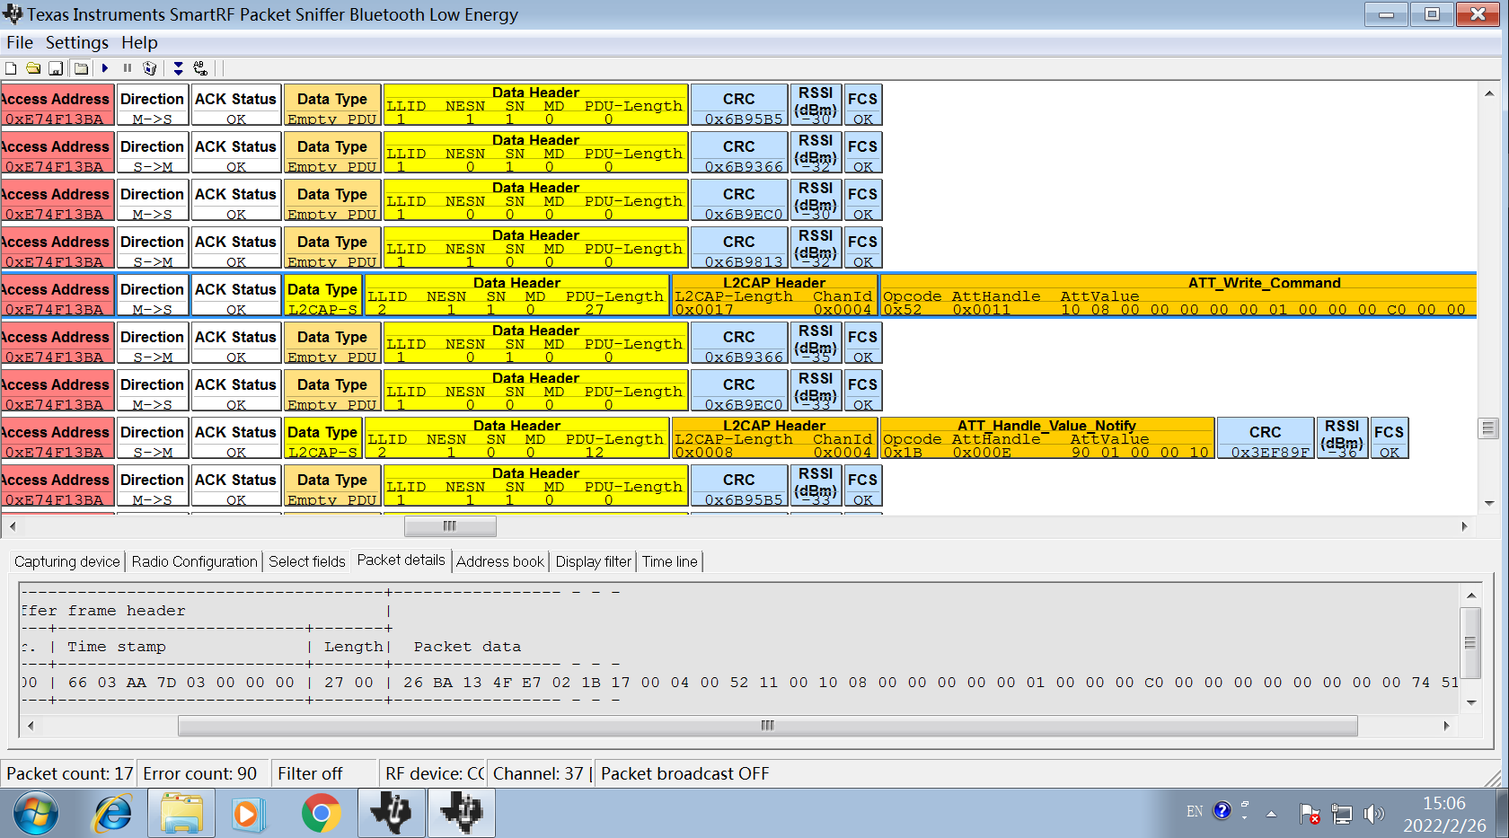This screenshot has width=1509, height=838.
Task: Click the New capture toolbar icon
Action: (x=11, y=68)
